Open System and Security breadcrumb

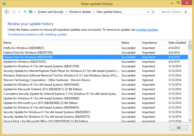[x=50, y=12]
